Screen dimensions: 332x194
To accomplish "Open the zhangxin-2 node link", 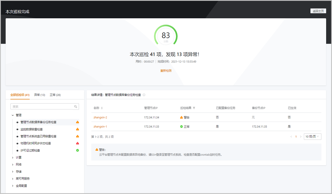I will (x=100, y=117).
